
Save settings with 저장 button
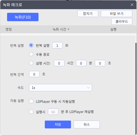point(58,124)
